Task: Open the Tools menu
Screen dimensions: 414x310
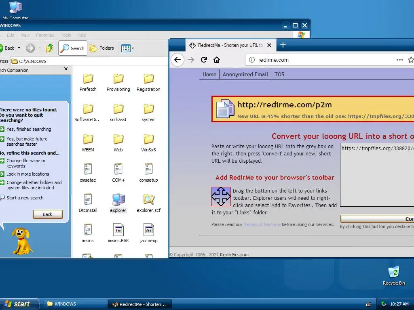Action: [x=65, y=35]
